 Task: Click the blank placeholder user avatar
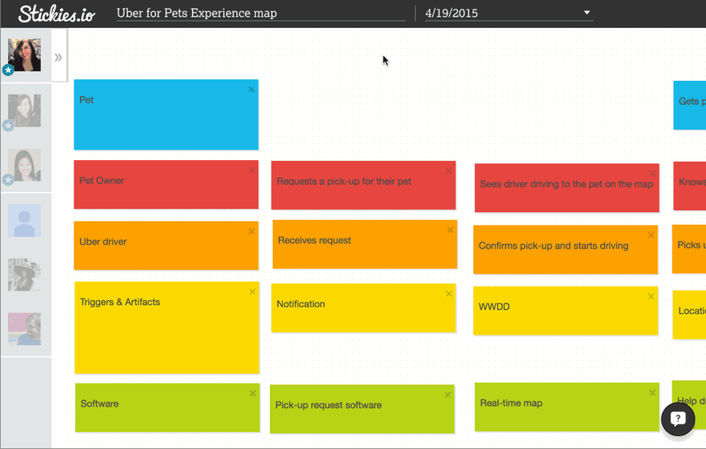(x=24, y=220)
